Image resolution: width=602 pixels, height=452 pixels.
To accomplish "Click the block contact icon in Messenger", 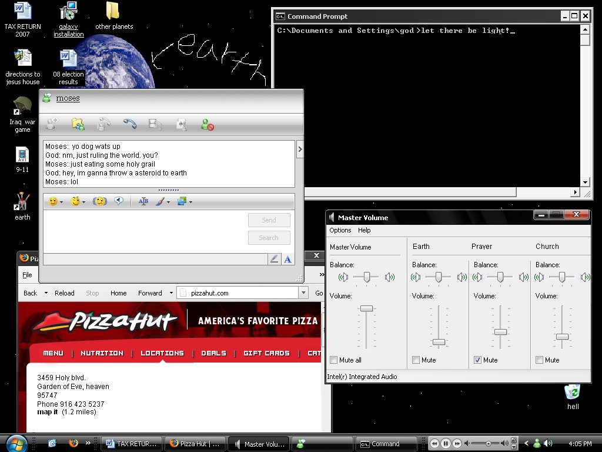I will 206,124.
